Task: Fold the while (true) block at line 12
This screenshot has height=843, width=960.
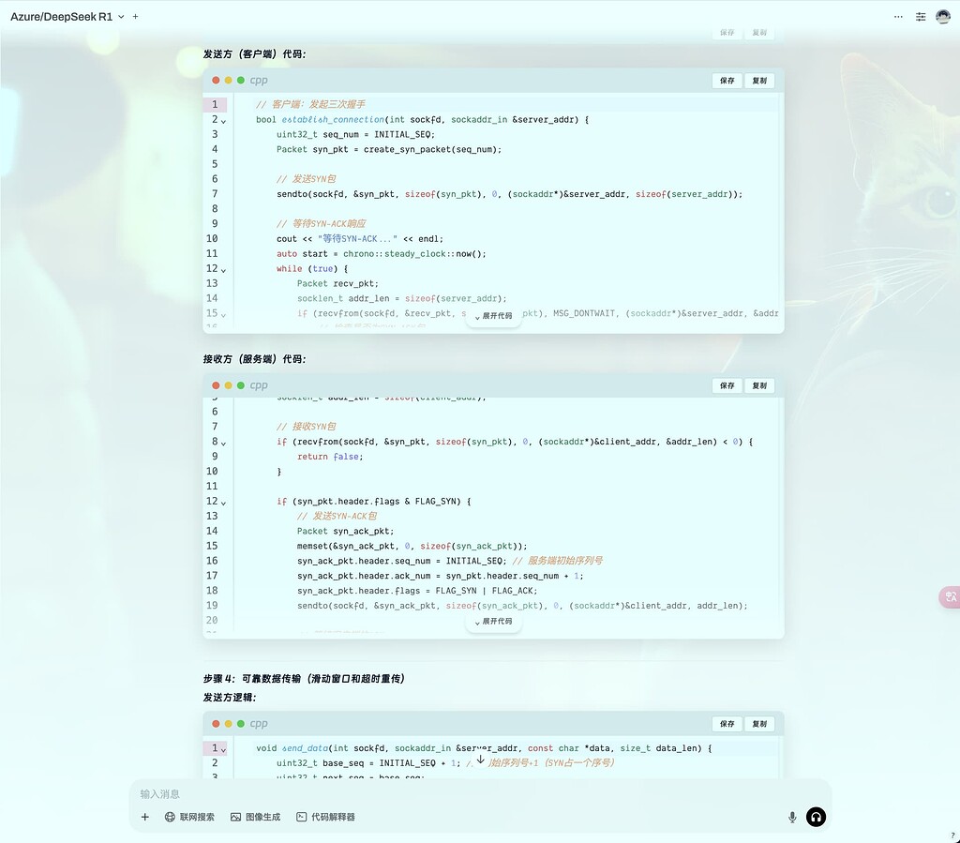Action: coord(223,270)
